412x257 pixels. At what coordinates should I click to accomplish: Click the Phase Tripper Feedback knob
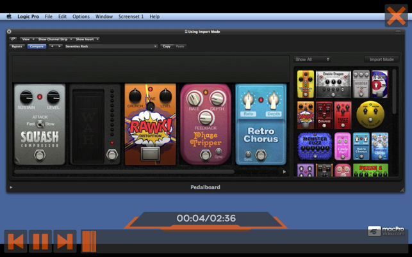tap(206, 117)
